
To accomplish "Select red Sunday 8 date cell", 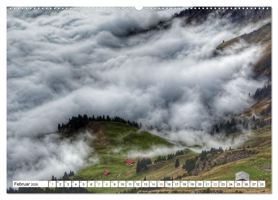I will pyautogui.click(x=107, y=184).
